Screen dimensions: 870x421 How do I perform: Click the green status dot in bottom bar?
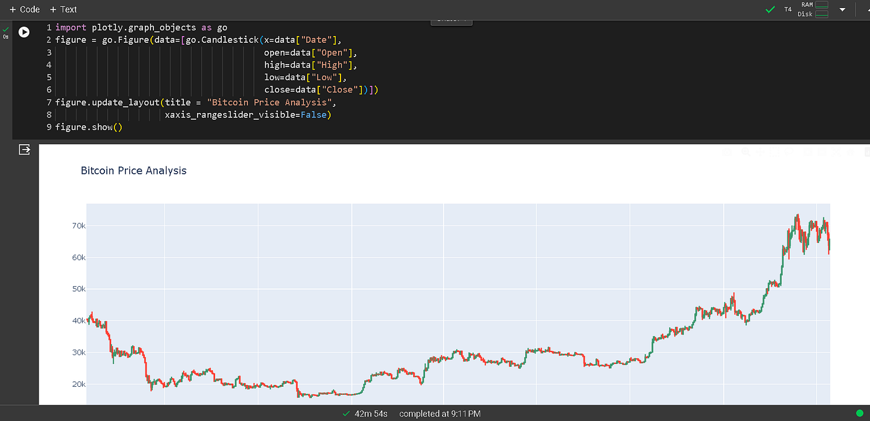[x=859, y=413]
